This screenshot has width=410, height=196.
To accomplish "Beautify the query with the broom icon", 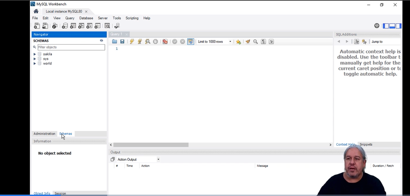I will click(248, 41).
